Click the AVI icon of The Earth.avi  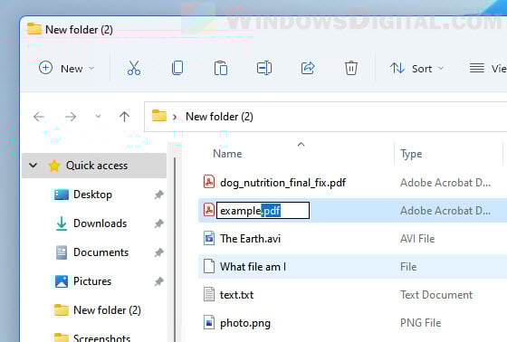(x=209, y=238)
